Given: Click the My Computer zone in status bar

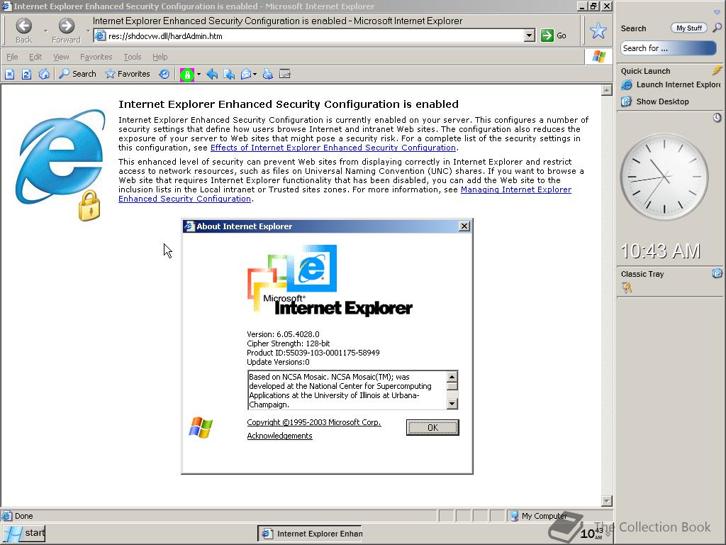Looking at the screenshot, I should [x=539, y=516].
